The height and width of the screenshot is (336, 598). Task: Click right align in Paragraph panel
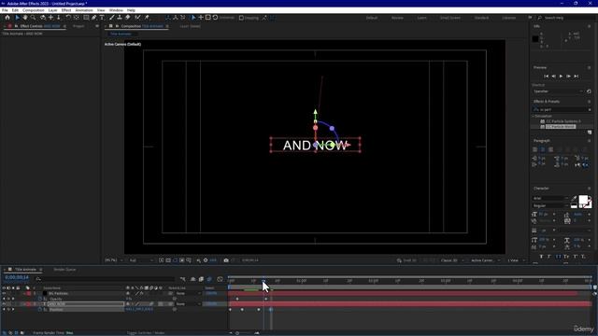click(x=550, y=149)
